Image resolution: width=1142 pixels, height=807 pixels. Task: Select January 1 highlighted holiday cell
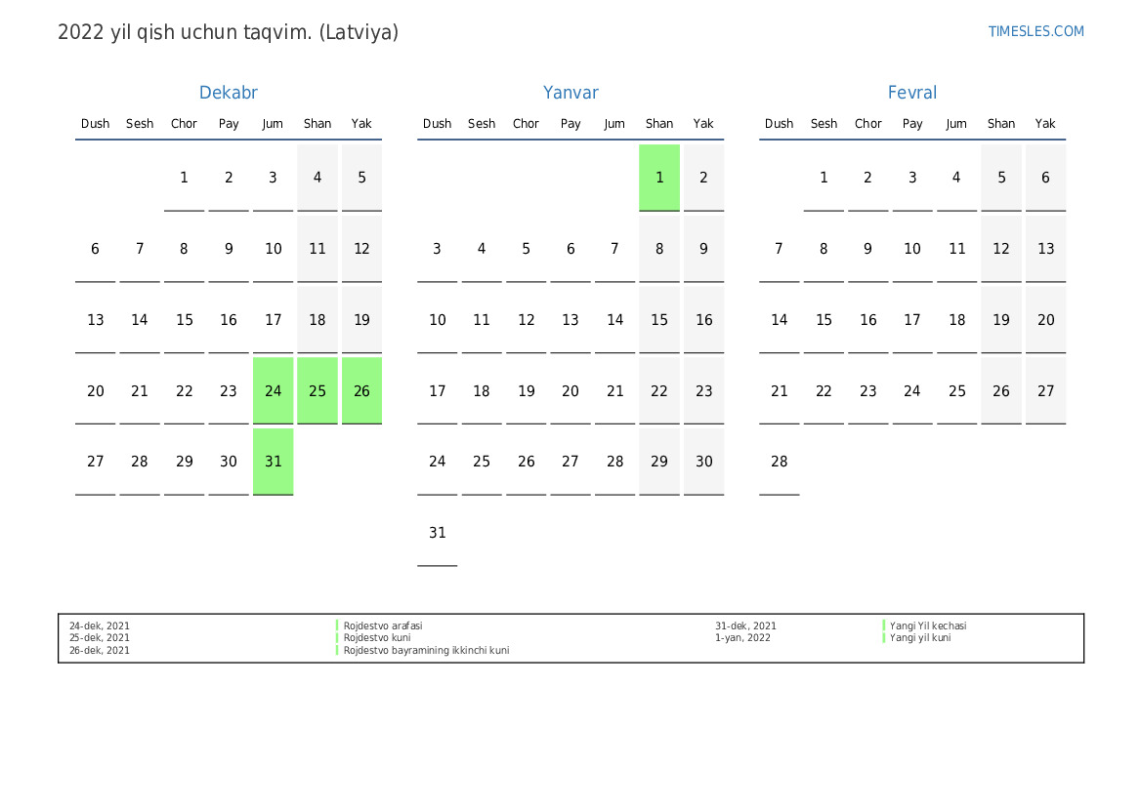[x=659, y=178]
